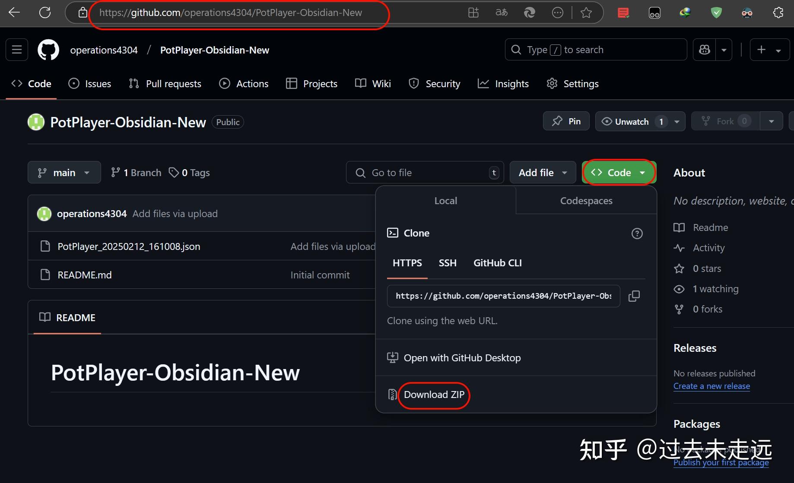The height and width of the screenshot is (483, 794).
Task: Bookmark this page with the star icon
Action: coord(586,13)
